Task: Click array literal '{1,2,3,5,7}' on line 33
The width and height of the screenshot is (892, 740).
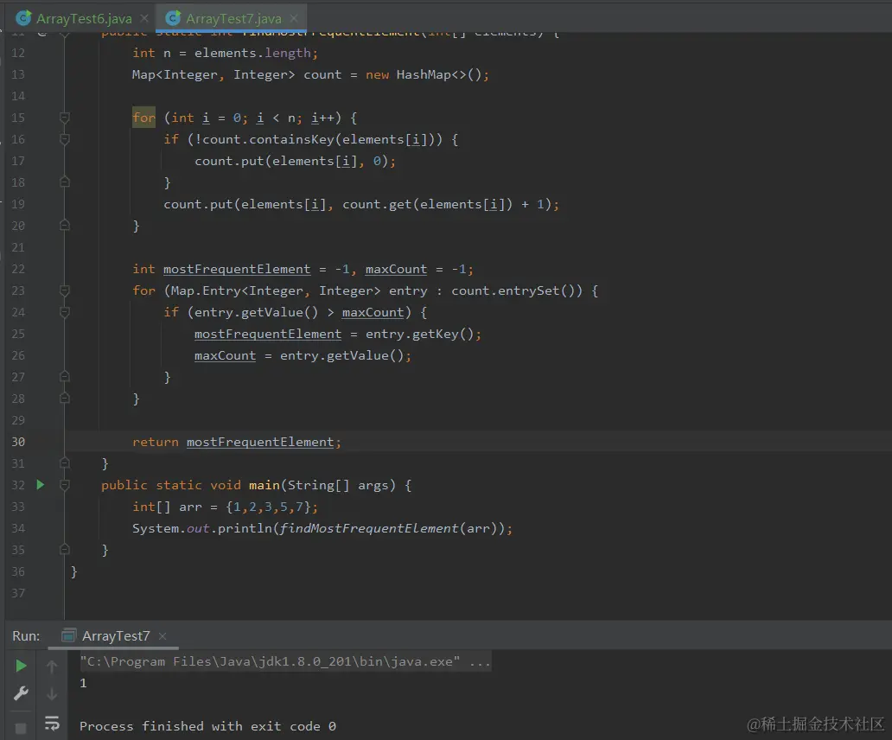Action: (x=268, y=507)
